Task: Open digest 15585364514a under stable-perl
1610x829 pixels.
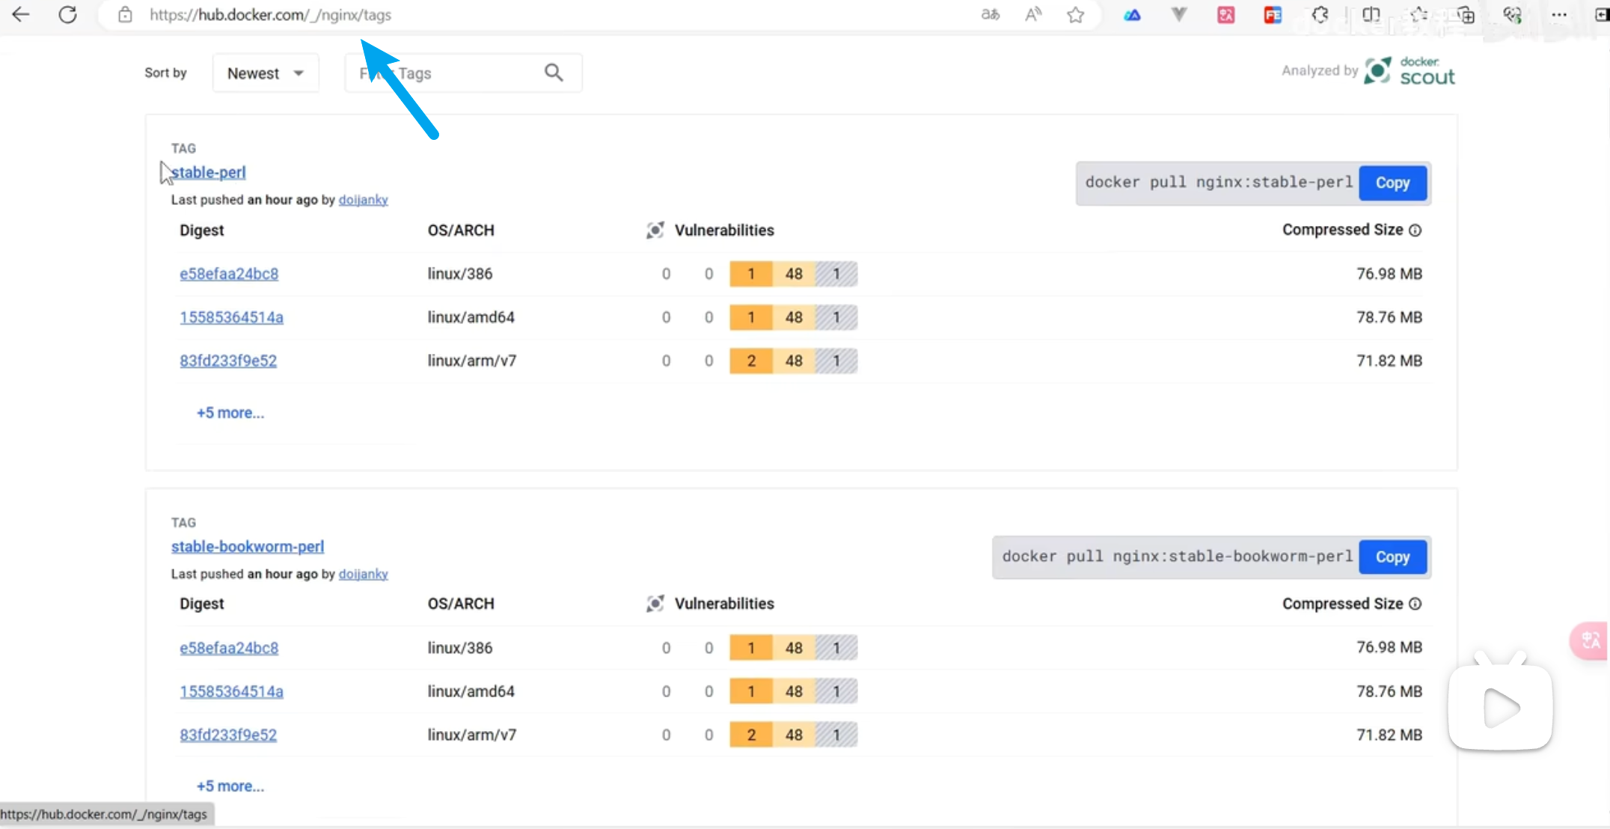Action: click(232, 317)
